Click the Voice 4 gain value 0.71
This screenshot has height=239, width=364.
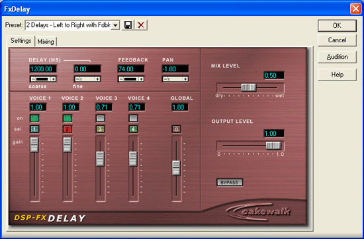(x=137, y=107)
